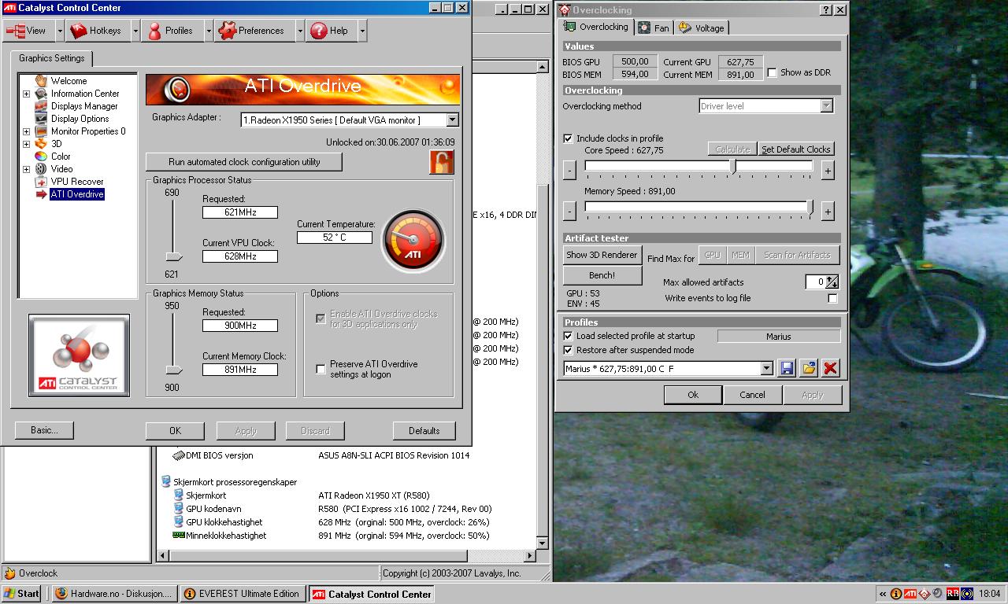Click Set Default Clocks button
Viewport: 1008px width, 604px height.
pos(796,149)
